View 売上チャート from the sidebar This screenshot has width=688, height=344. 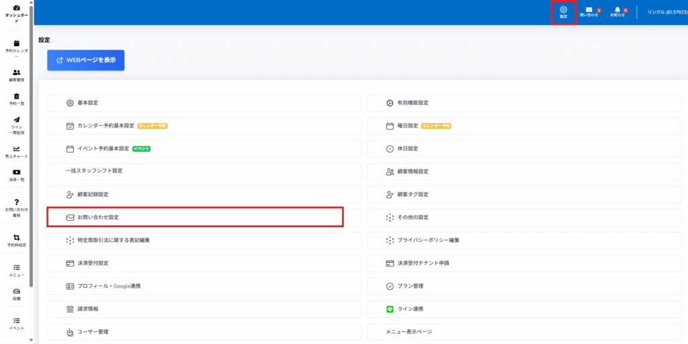pos(16,151)
